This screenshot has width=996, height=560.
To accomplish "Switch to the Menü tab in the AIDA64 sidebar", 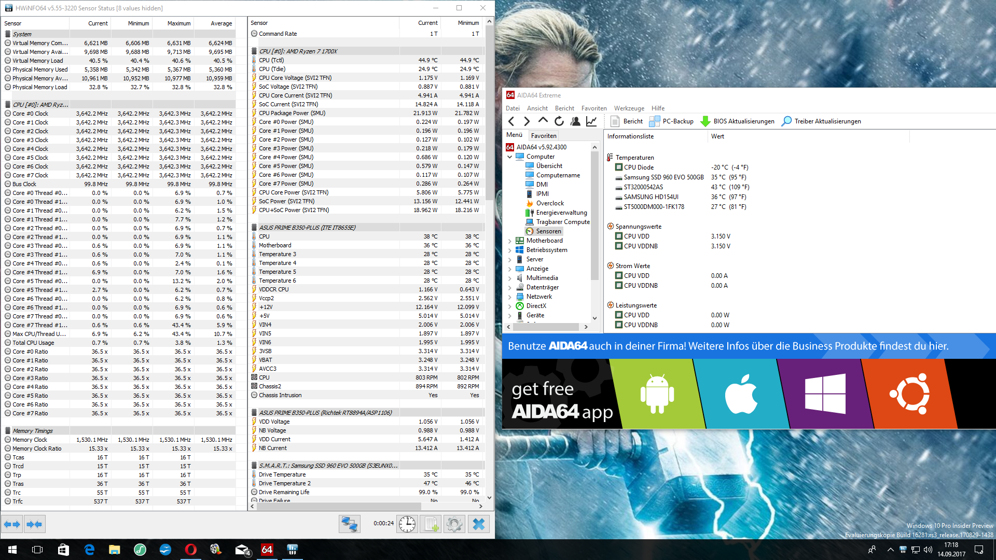I will (x=515, y=135).
